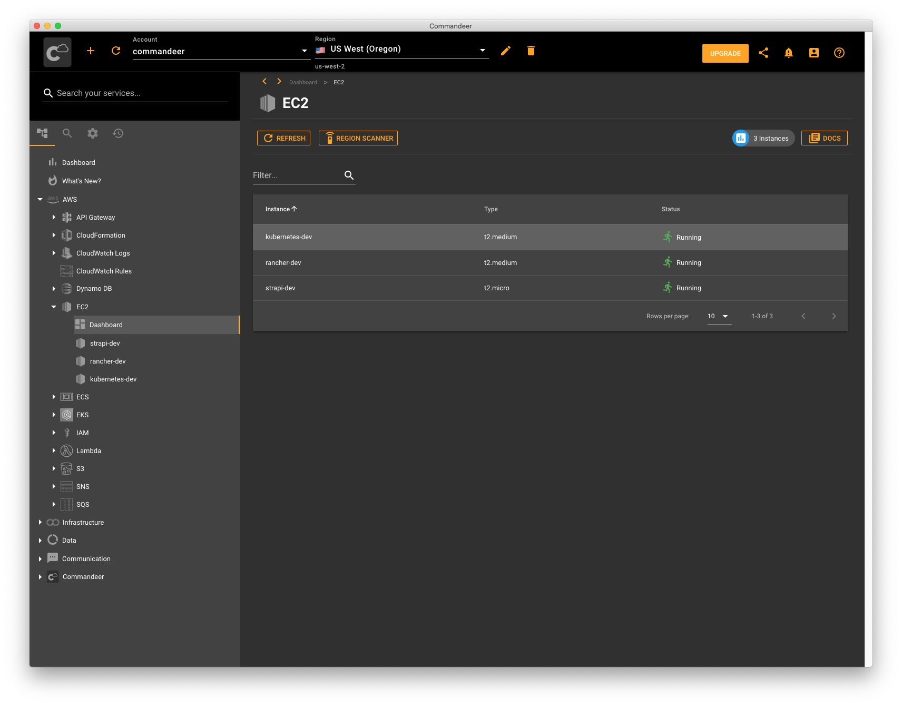Image resolution: width=902 pixels, height=706 pixels.
Task: Click the REGION SCANNER button
Action: 358,138
